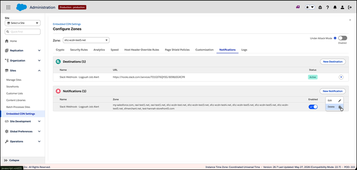Toggle the notification Enabled switch
This screenshot has width=357, height=170.
[x=313, y=107]
